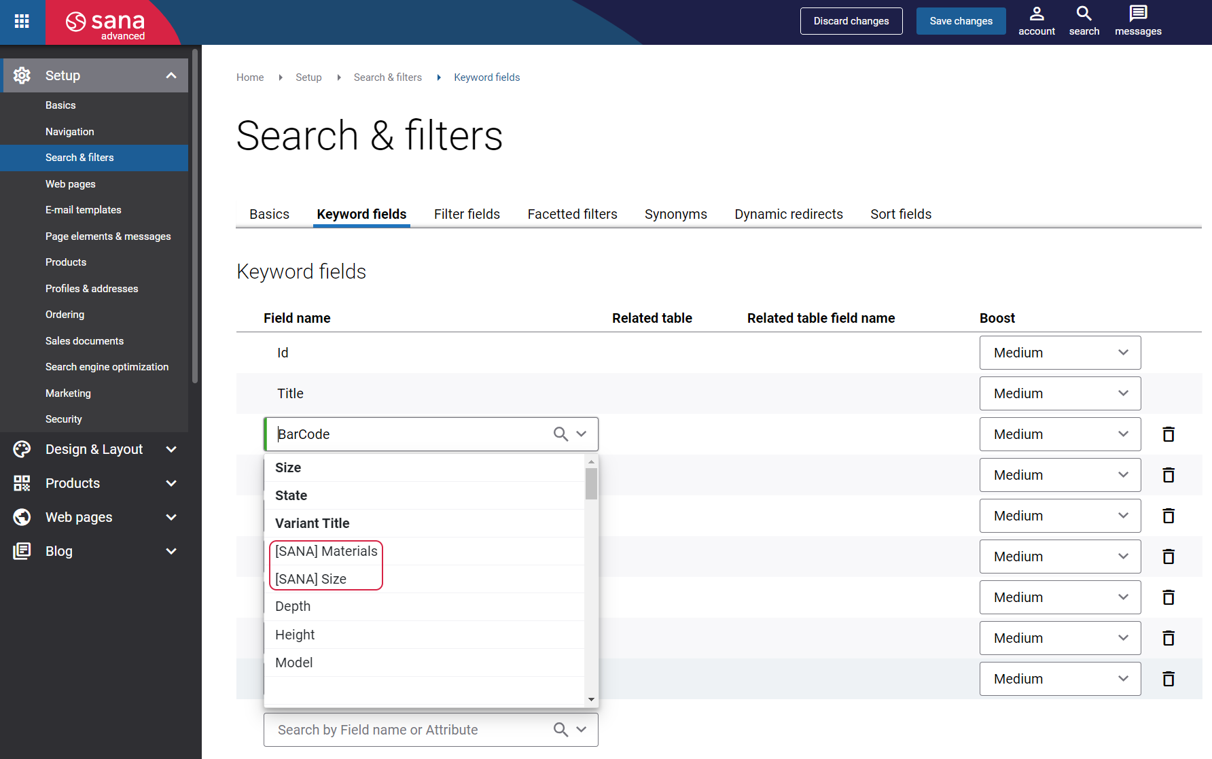Open the Facetted filters tab
This screenshot has width=1212, height=759.
pyautogui.click(x=572, y=214)
